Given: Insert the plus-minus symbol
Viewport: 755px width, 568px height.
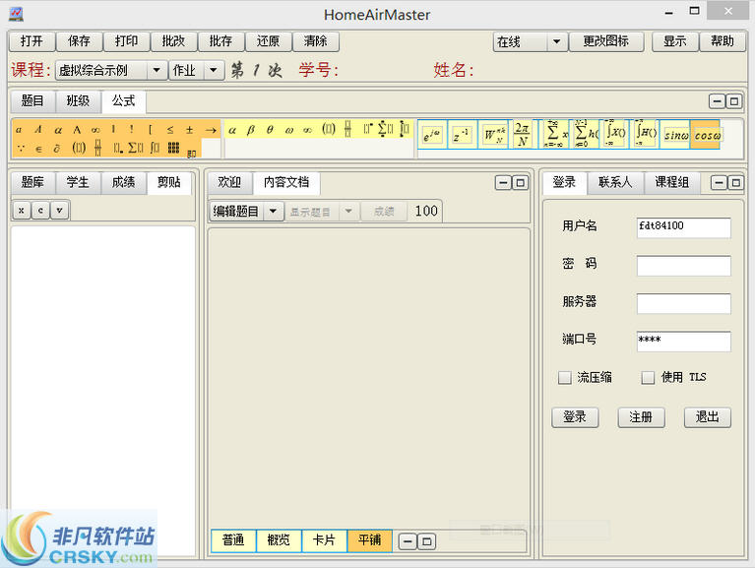Looking at the screenshot, I should click(x=189, y=130).
